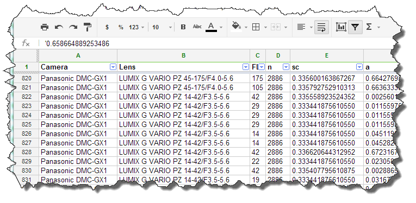
Task: Open the 123 more formats dropdown
Action: [x=136, y=27]
